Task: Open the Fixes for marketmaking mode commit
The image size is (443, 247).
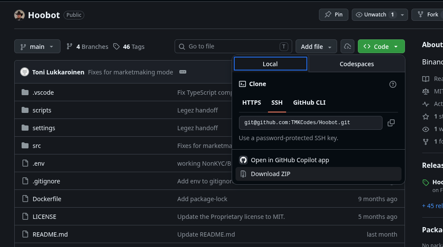Action: pos(131,72)
